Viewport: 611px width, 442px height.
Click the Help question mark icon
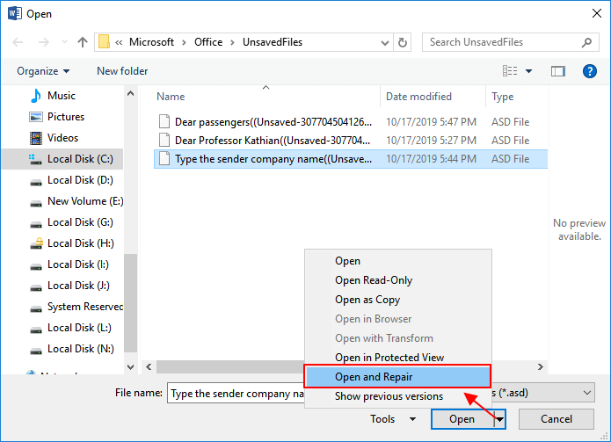[590, 71]
